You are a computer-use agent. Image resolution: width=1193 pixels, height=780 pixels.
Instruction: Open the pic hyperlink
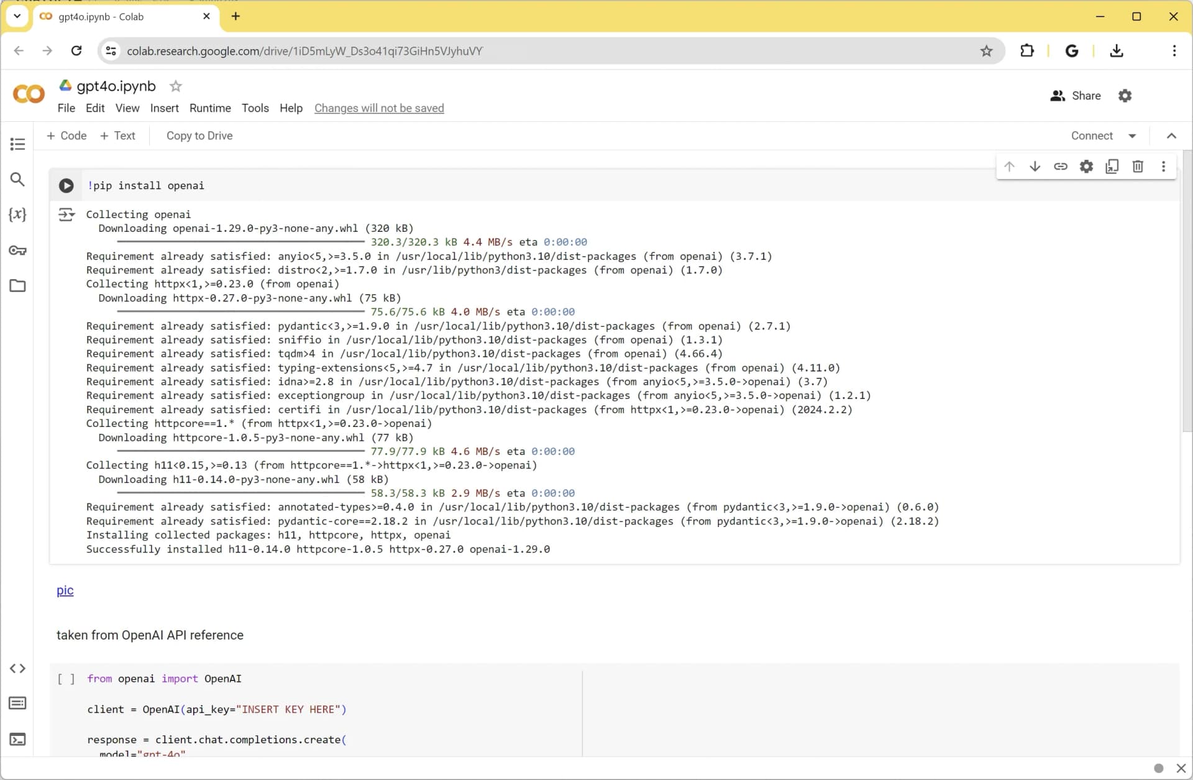point(65,590)
